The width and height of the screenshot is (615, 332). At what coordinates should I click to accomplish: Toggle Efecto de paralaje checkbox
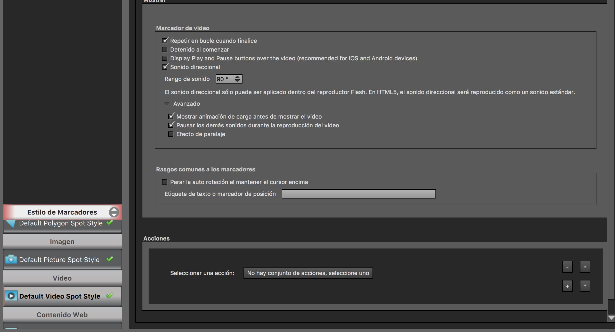point(171,134)
